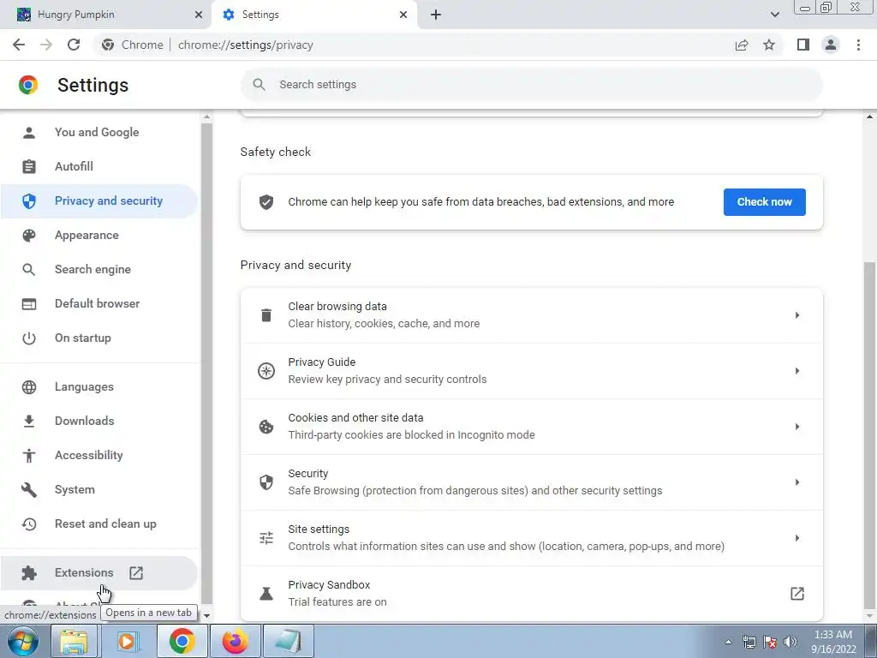Click the back navigation arrow

(19, 45)
